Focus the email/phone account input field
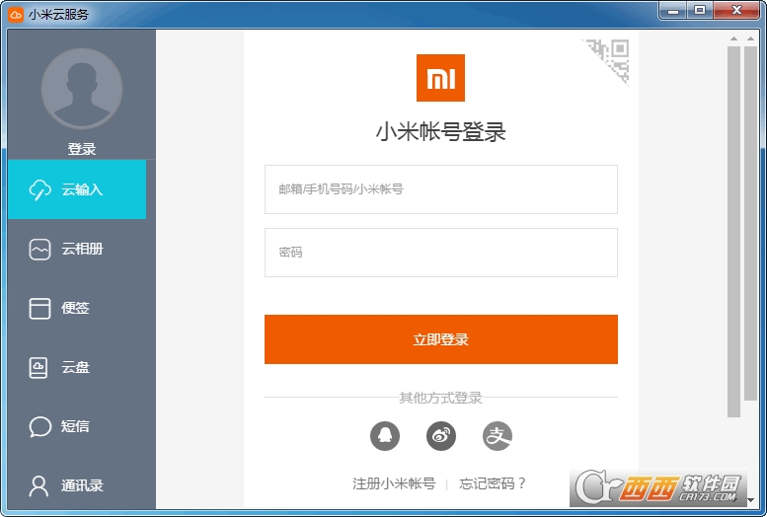The height and width of the screenshot is (517, 767). click(440, 189)
